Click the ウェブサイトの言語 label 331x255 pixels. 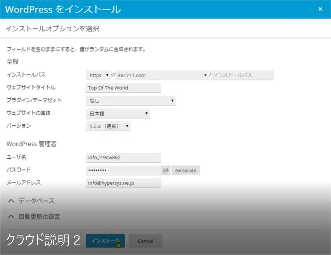tap(28, 113)
